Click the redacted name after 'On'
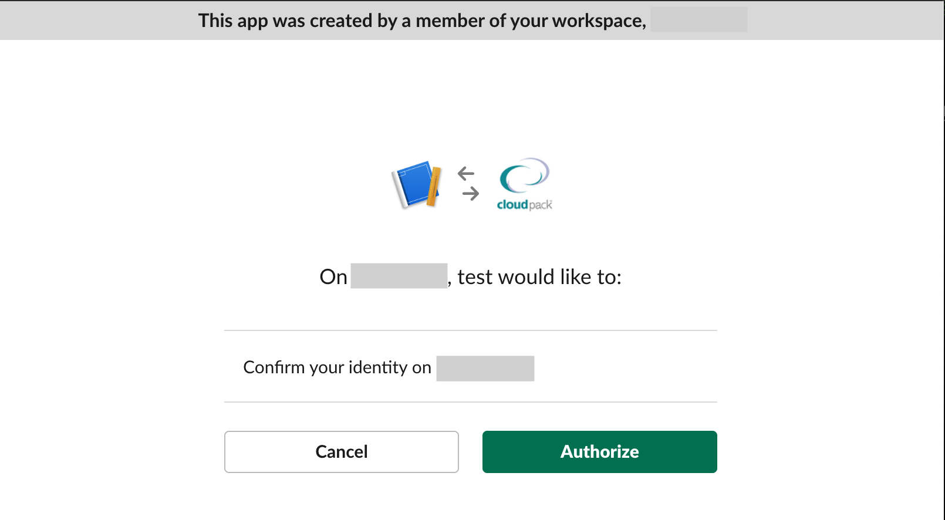The height and width of the screenshot is (520, 945). point(399,276)
